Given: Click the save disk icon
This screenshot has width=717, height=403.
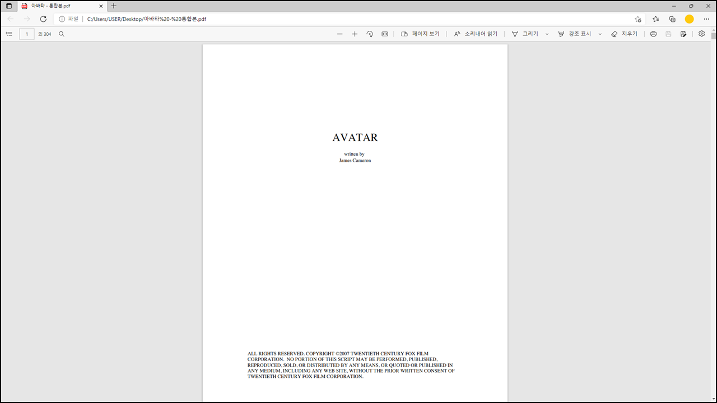Looking at the screenshot, I should [x=668, y=34].
